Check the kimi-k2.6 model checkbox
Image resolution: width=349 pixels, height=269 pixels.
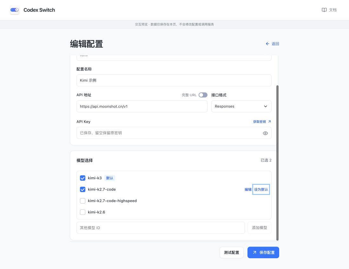[82, 212]
